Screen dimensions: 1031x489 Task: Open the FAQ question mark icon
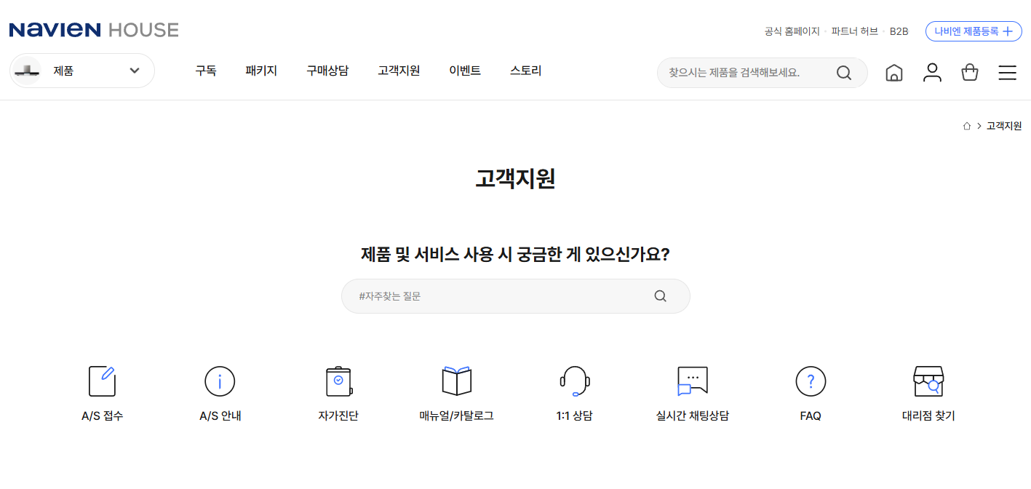(x=810, y=381)
